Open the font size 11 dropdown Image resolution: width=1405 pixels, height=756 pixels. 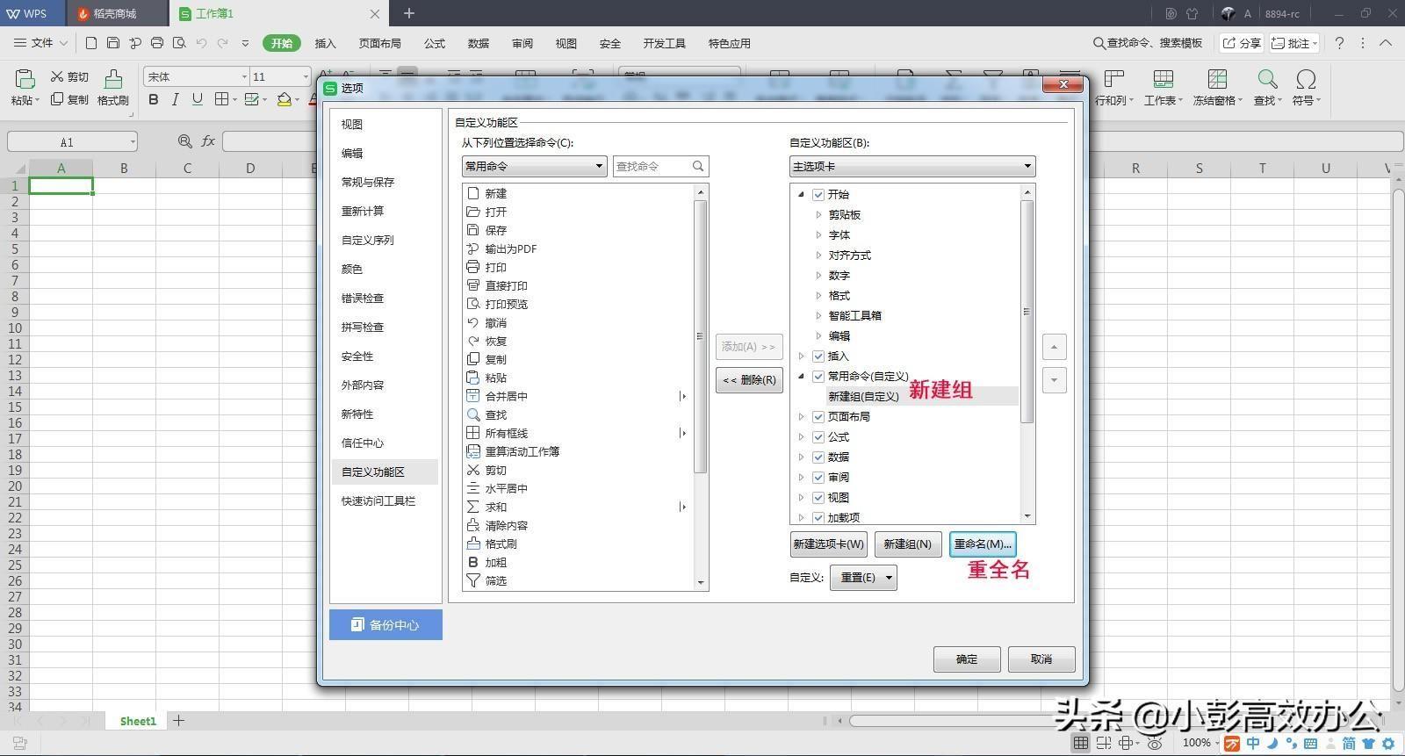tap(305, 77)
